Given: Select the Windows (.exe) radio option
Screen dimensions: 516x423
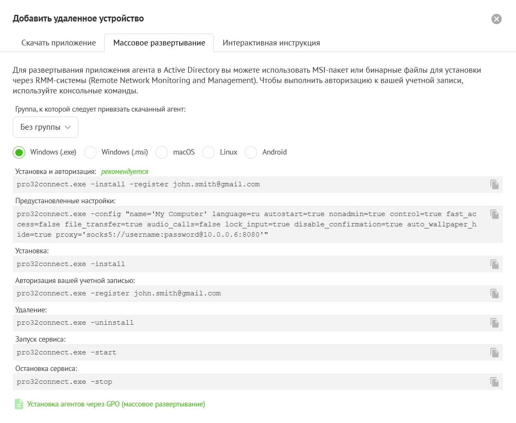Looking at the screenshot, I should click(x=19, y=152).
